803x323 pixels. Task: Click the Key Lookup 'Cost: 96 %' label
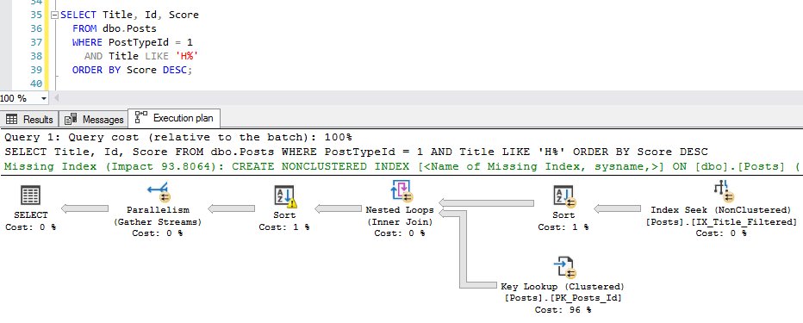[x=563, y=310]
